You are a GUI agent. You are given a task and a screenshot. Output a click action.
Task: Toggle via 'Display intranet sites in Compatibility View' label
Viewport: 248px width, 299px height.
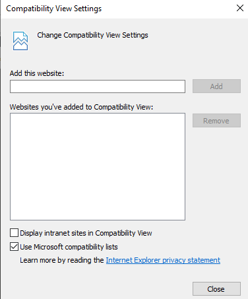point(86,233)
